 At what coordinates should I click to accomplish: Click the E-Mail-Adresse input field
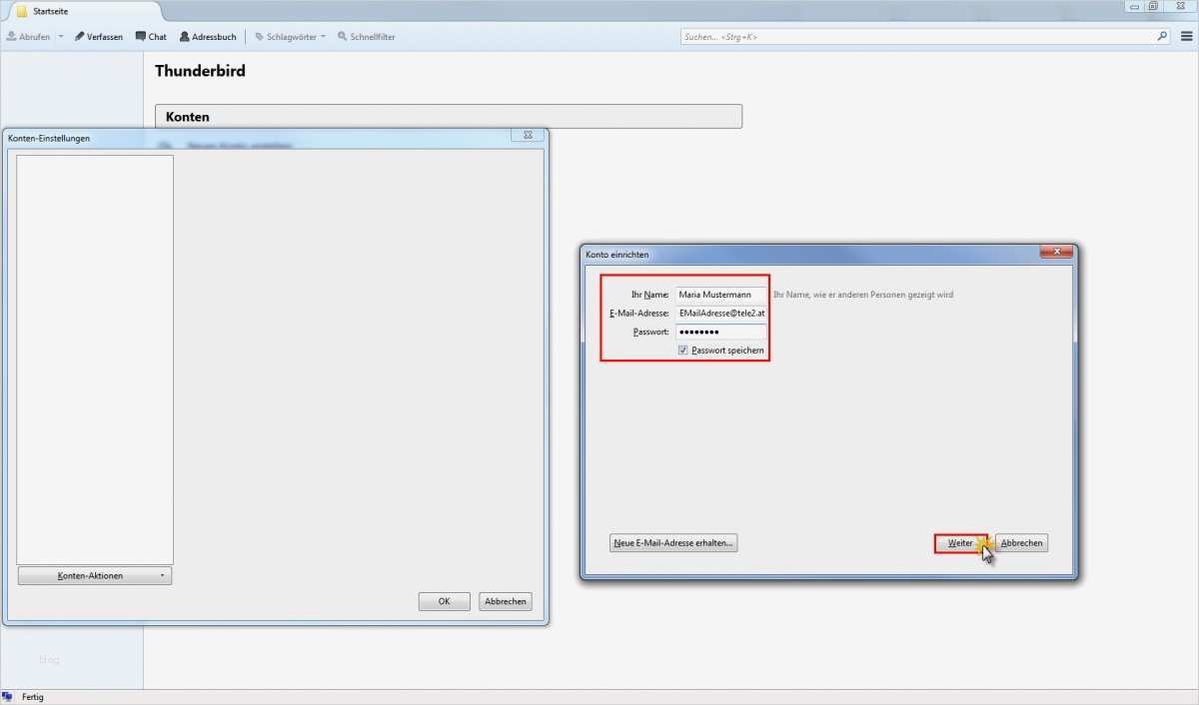(x=720, y=313)
